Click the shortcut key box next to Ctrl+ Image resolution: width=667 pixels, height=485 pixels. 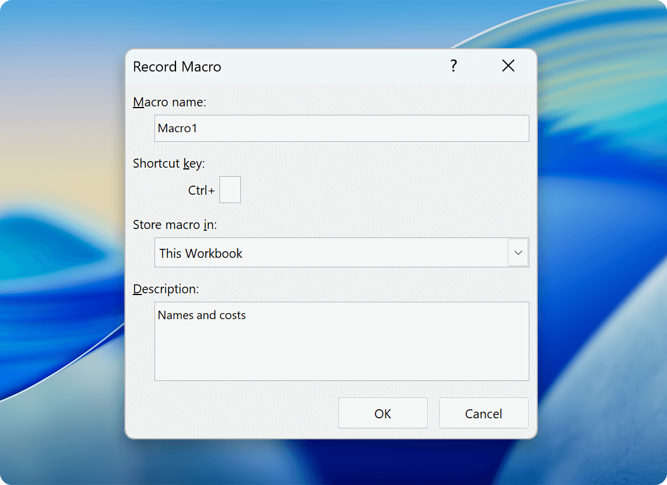pos(230,189)
